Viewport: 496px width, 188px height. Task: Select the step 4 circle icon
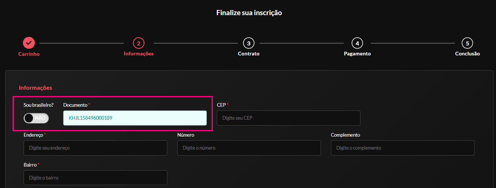[x=357, y=43]
